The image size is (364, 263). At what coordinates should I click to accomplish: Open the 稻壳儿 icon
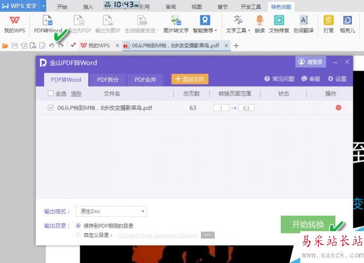tap(348, 24)
